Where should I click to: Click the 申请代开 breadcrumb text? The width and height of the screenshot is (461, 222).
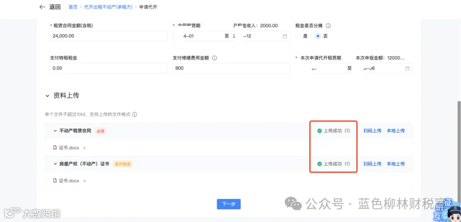point(148,7)
